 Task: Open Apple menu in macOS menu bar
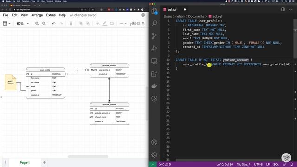click(3, 1)
